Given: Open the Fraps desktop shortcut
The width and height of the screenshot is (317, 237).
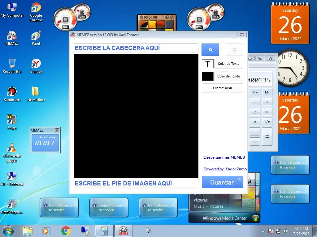Looking at the screenshot, I should tap(12, 122).
